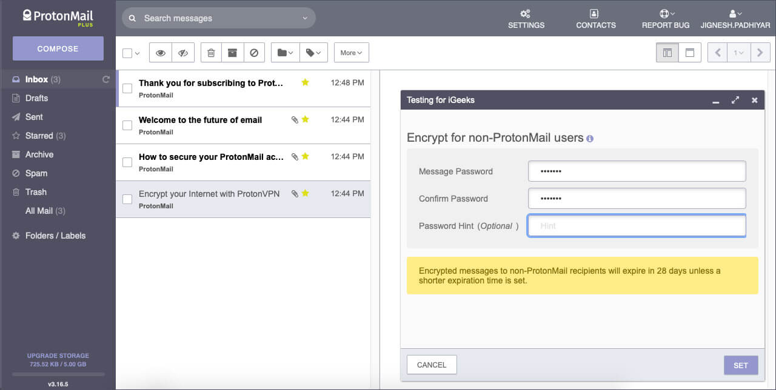The width and height of the screenshot is (776, 390).
Task: Switch to column layout view
Action: [x=667, y=53]
